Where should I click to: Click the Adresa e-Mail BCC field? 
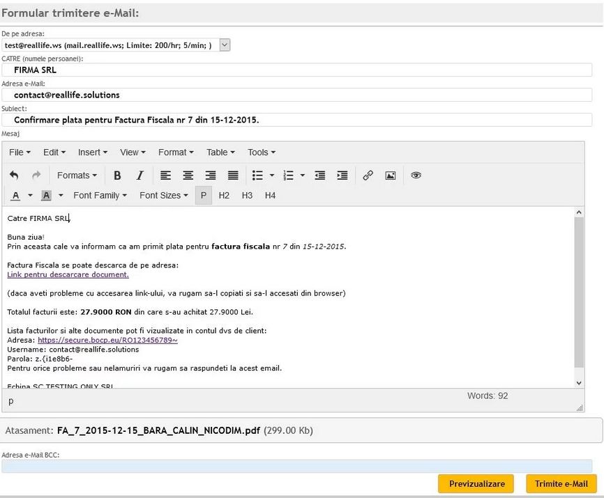[x=296, y=466]
